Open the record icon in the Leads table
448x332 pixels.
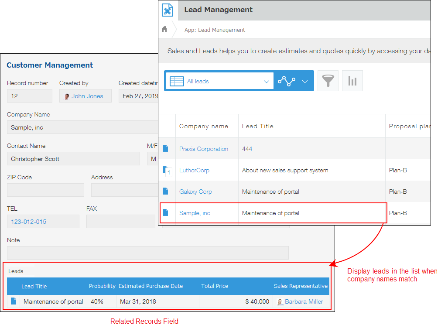coord(13,301)
